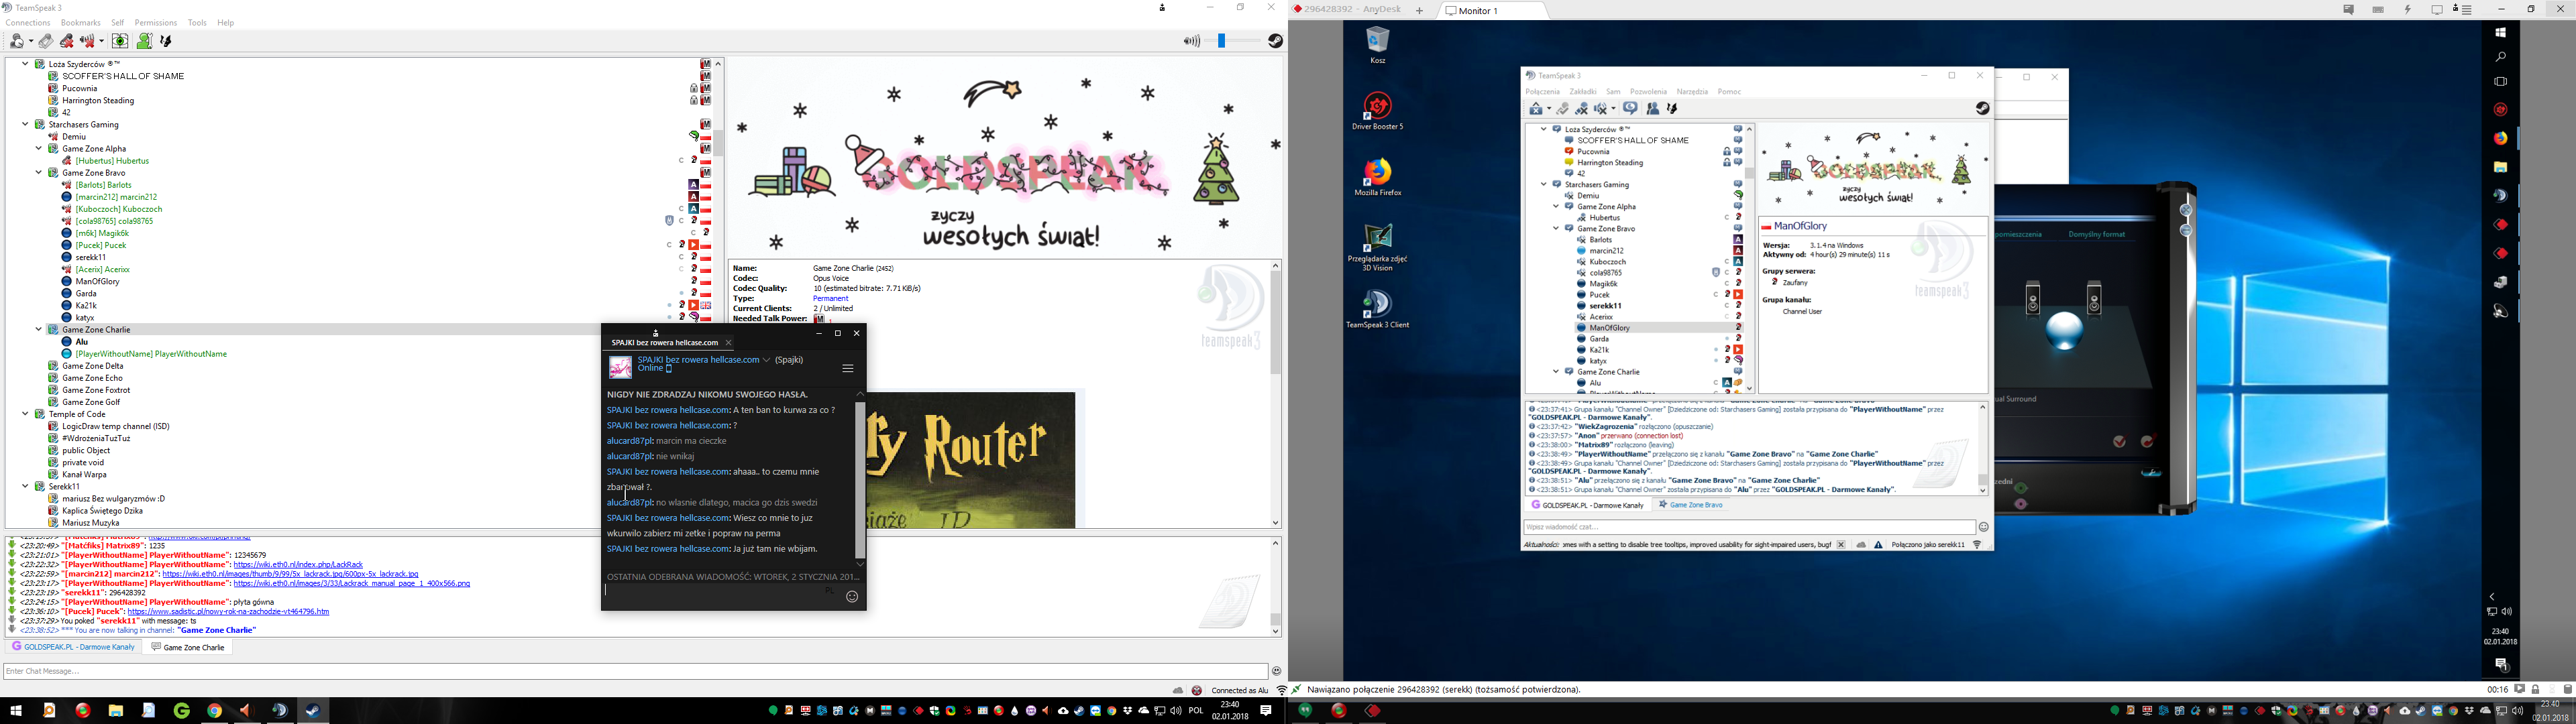Click the Mozilla Firefox remote desktop icon
The width and height of the screenshot is (2576, 724).
point(1377,173)
